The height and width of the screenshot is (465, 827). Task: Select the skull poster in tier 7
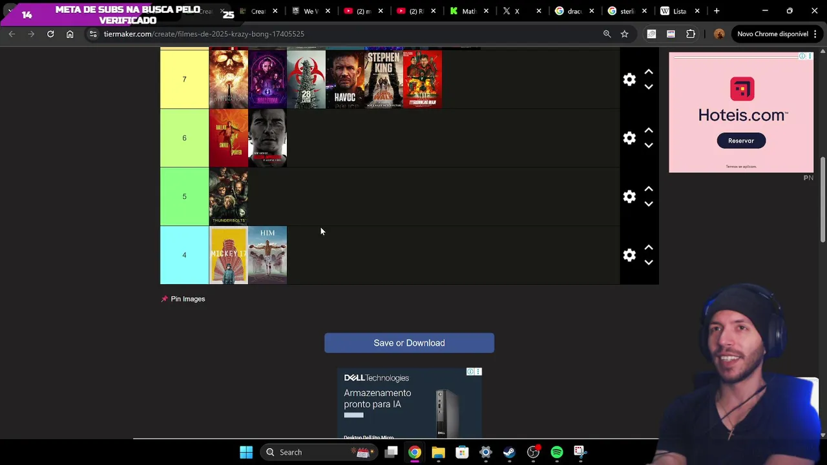229,79
